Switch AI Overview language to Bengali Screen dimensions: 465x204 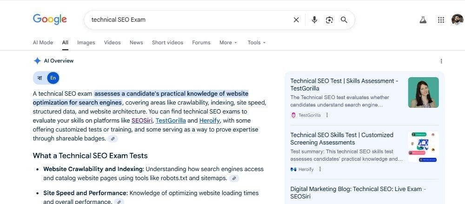40,78
